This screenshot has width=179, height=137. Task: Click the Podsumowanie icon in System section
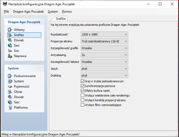coord(10,76)
